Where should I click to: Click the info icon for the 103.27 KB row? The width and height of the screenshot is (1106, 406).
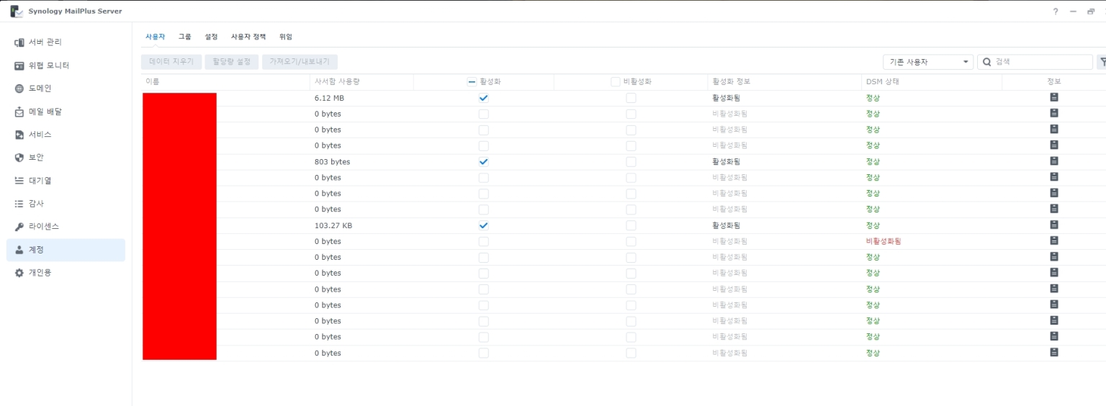(1053, 225)
